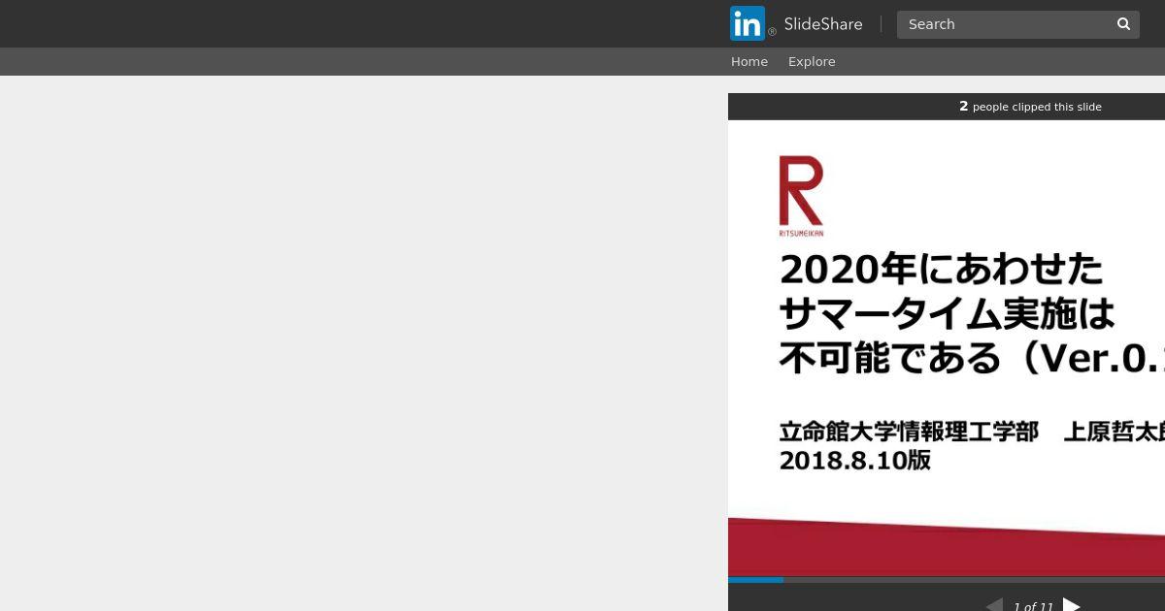
Task: Click the Ritsumeikan R logo on slide
Action: point(801,196)
